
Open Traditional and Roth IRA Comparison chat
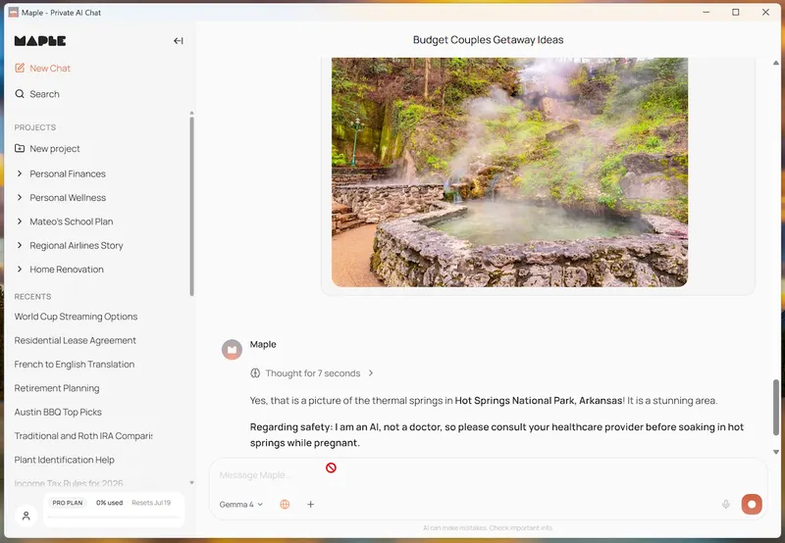click(83, 436)
